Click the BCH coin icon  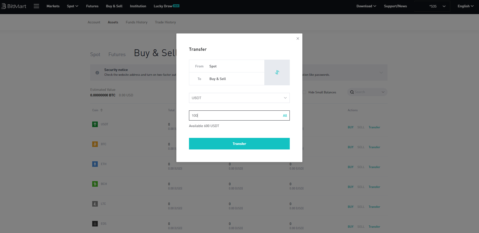pos(95,184)
